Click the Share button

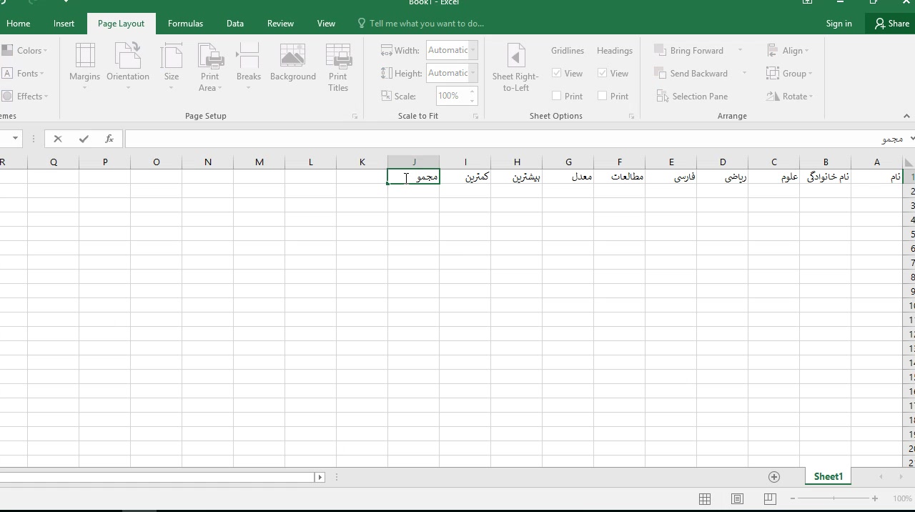click(x=891, y=24)
